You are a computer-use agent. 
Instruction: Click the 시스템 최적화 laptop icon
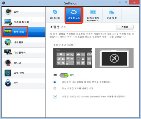tap(8, 22)
